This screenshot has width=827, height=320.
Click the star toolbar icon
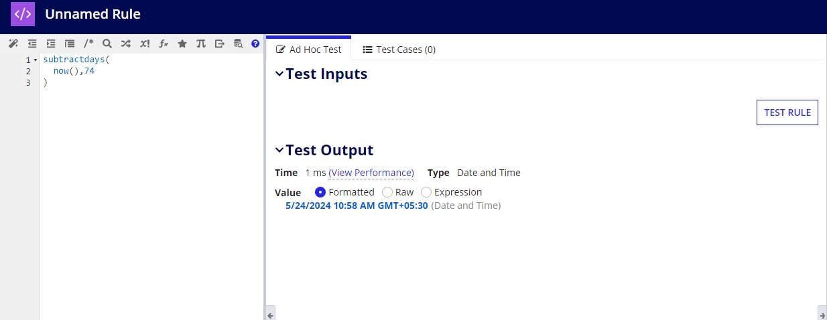pos(182,44)
